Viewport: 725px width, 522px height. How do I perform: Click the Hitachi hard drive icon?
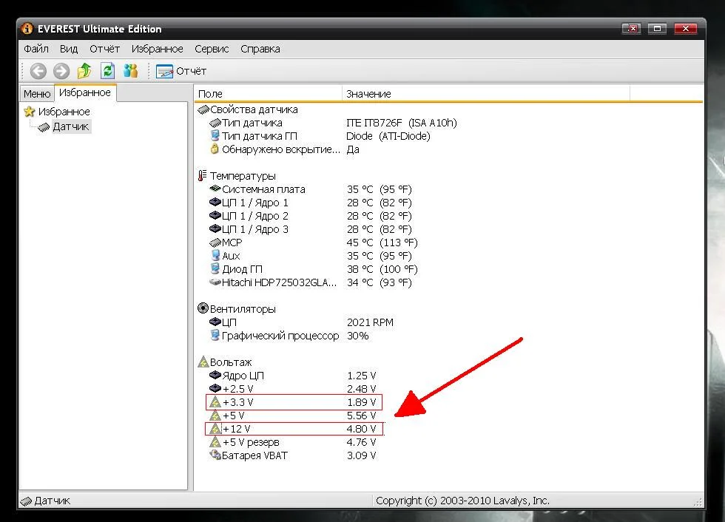click(x=215, y=282)
